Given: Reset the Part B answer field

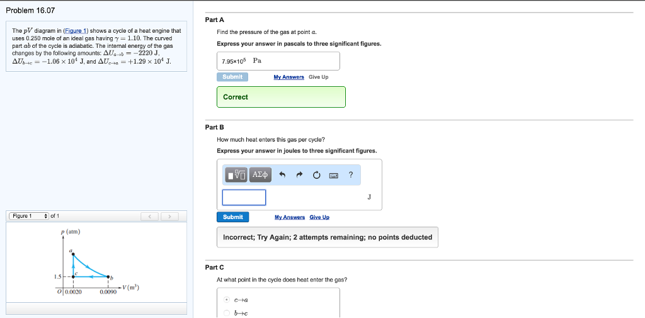Looking at the screenshot, I should [316, 175].
